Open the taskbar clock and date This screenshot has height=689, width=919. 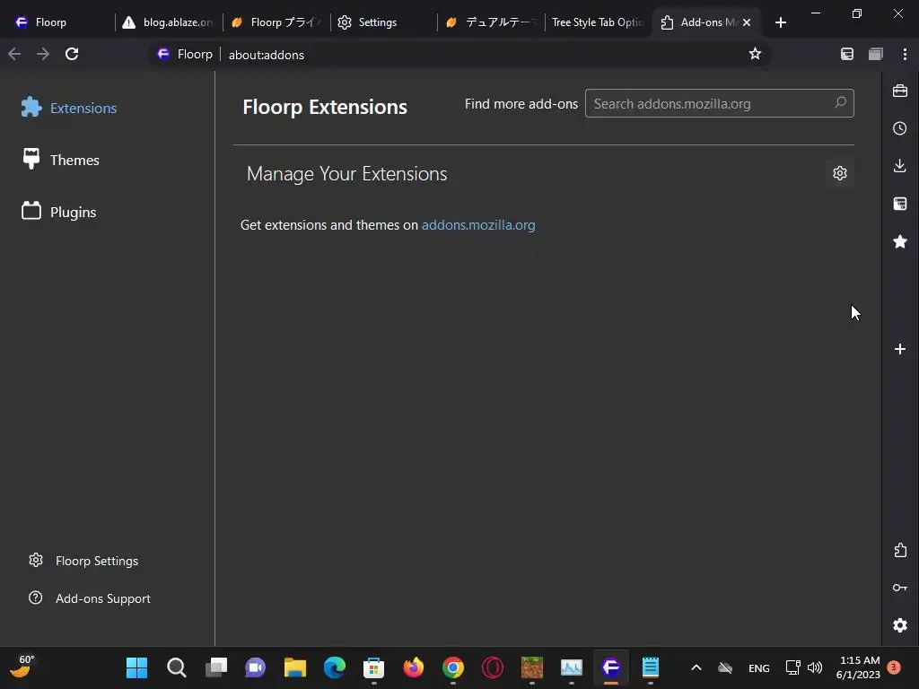click(x=858, y=667)
